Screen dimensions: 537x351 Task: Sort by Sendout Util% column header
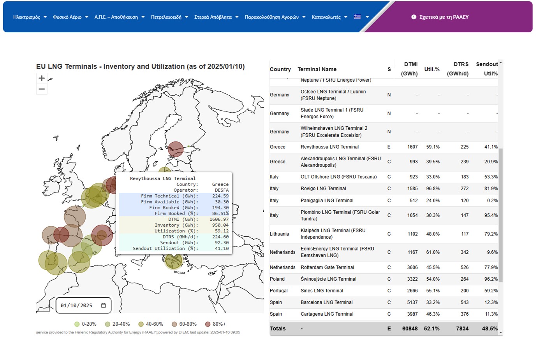click(x=487, y=69)
